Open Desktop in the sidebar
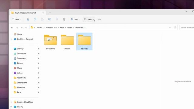The image size is (194, 109). coord(19,49)
